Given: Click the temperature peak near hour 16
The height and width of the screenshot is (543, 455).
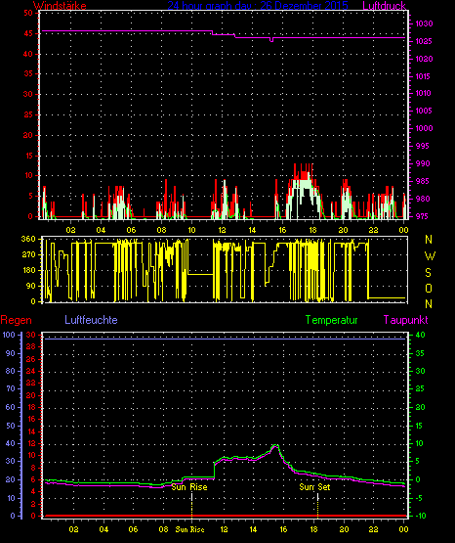Looking at the screenshot, I should click(275, 446).
